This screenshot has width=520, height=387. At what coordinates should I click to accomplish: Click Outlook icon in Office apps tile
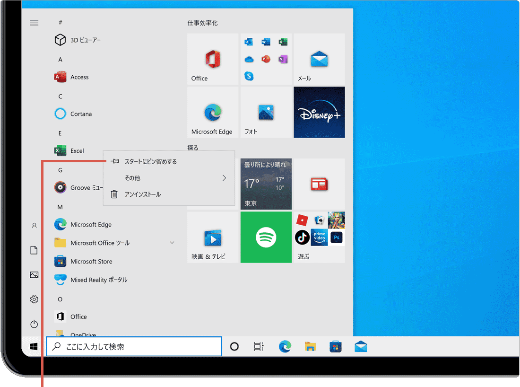(249, 42)
